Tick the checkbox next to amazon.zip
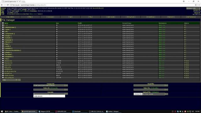 point(3,61)
